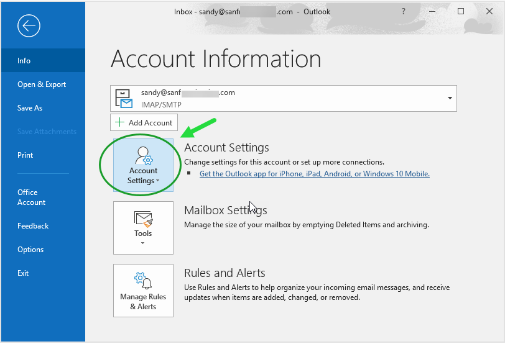Click the mail account icon in selector

(124, 98)
